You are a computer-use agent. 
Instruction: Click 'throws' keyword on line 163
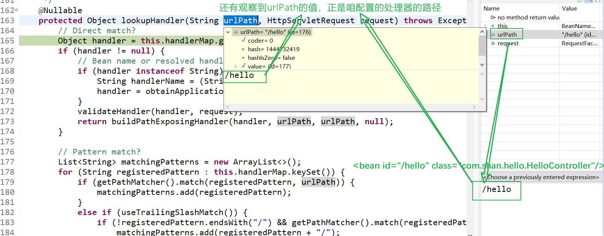pyautogui.click(x=418, y=21)
